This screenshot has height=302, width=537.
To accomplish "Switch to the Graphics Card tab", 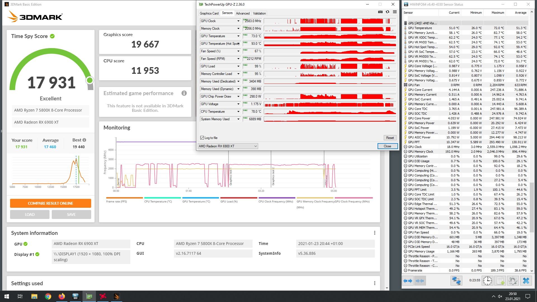I will point(209,13).
